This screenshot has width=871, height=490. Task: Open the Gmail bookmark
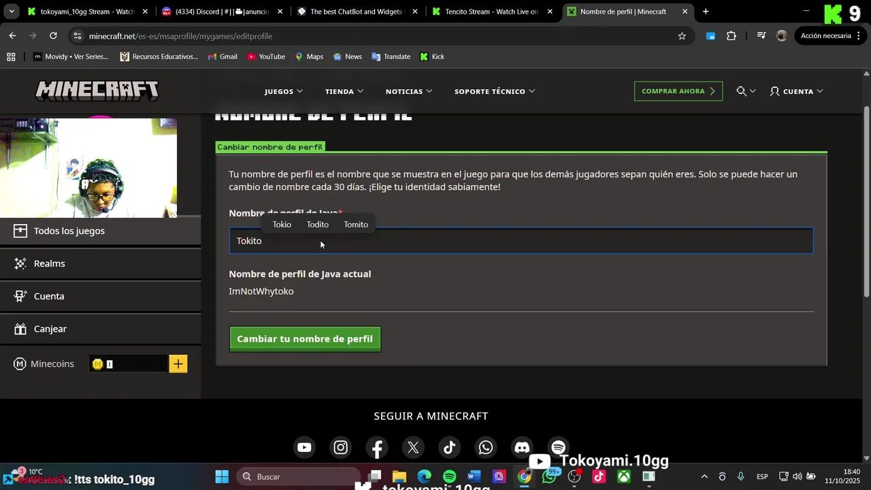tap(223, 56)
